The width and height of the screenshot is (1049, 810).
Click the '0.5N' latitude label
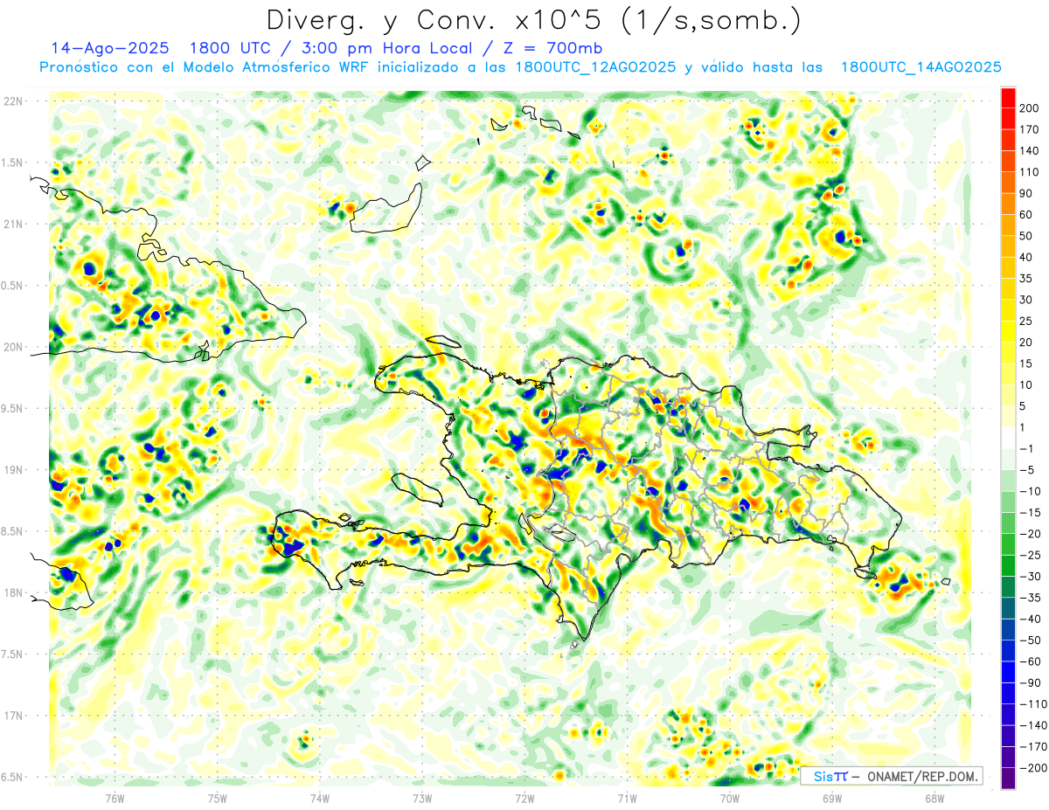(x=13, y=286)
